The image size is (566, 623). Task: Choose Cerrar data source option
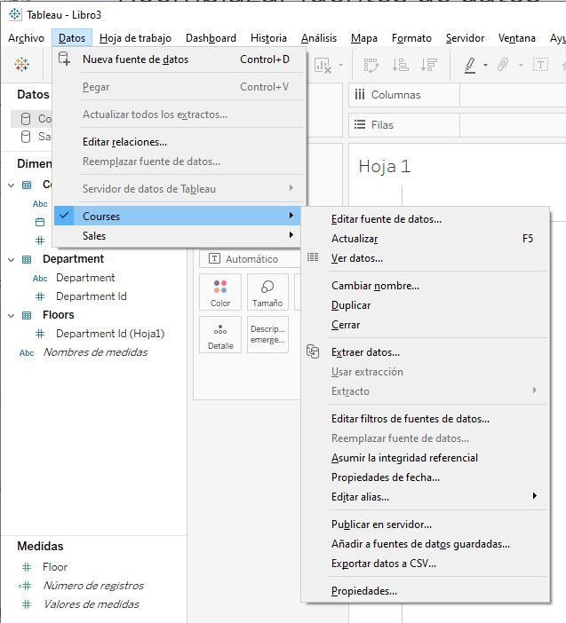click(426, 325)
